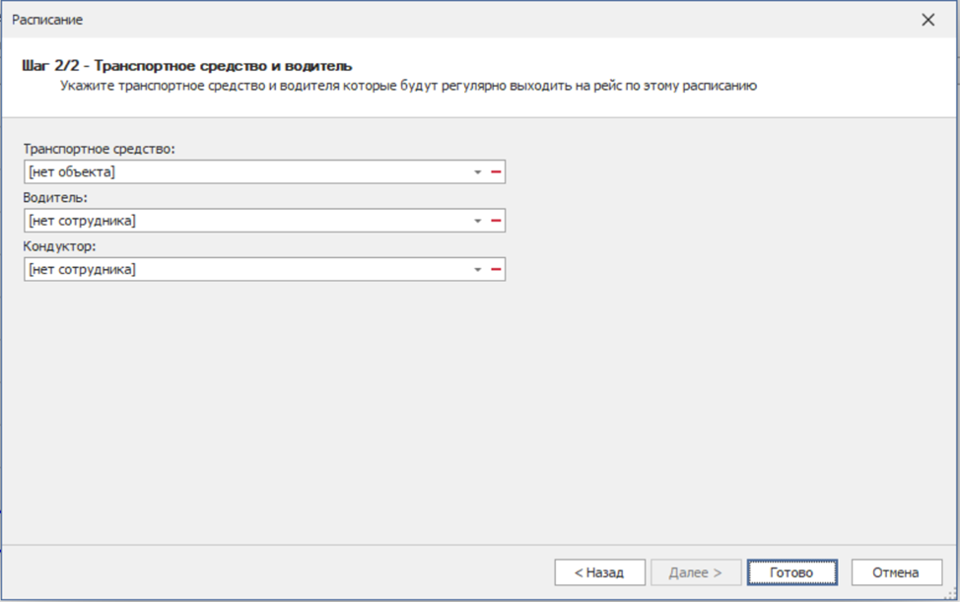Click the 'Шаг 2/2' step heading
The height and width of the screenshot is (602, 960).
click(x=186, y=66)
